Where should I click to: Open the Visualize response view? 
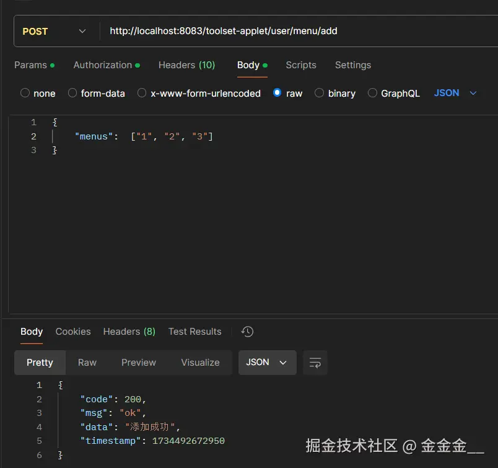[200, 363]
